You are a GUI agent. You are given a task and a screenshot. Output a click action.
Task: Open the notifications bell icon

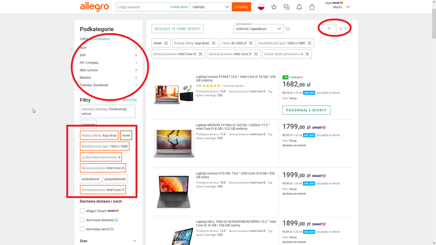299,7
